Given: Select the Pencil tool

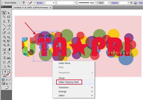Looking at the screenshot, I should click(9, 29).
